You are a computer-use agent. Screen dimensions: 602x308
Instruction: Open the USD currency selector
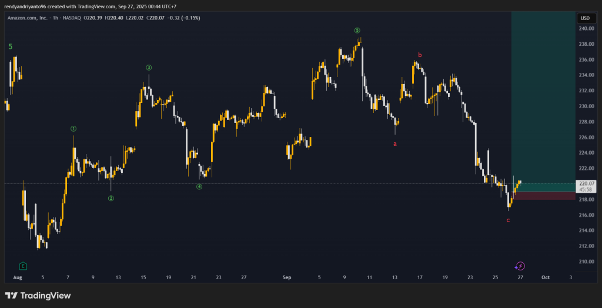585,18
